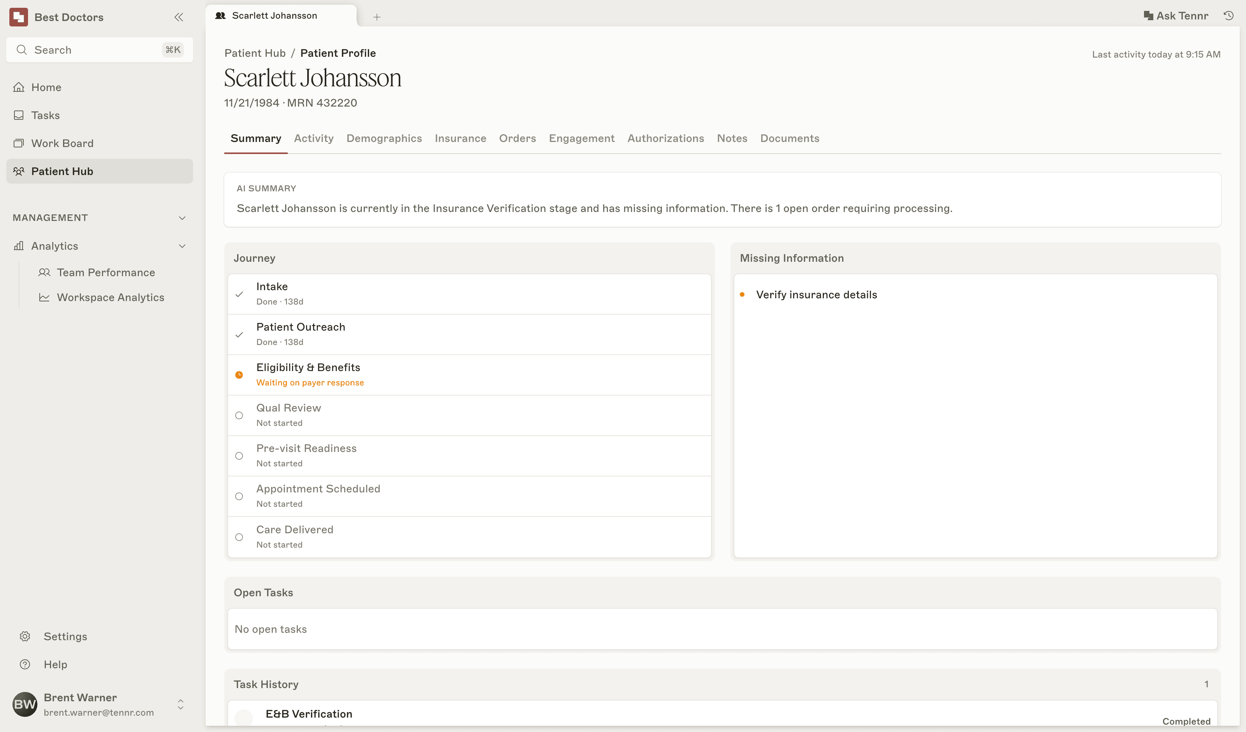Switch to the Demographics tab
The height and width of the screenshot is (732, 1246).
(384, 138)
